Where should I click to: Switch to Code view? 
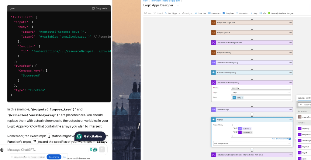pos(200,13)
